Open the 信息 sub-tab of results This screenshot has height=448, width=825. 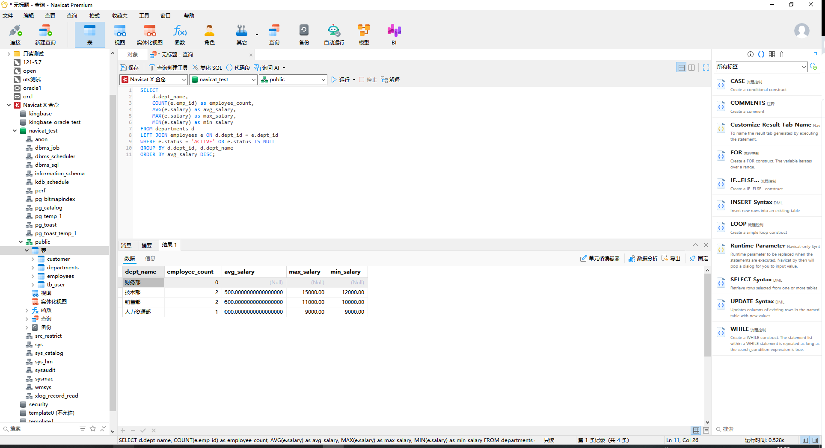point(150,258)
